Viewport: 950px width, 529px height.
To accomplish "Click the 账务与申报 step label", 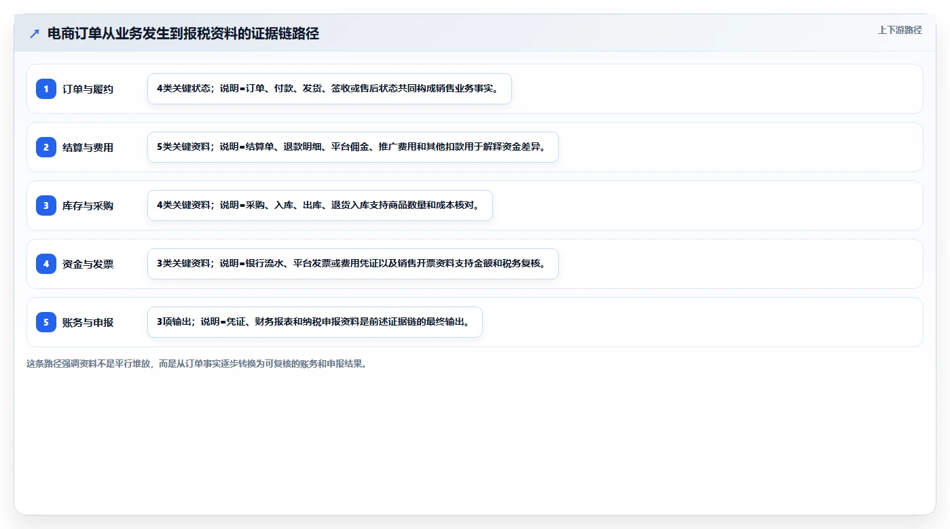I will (88, 322).
